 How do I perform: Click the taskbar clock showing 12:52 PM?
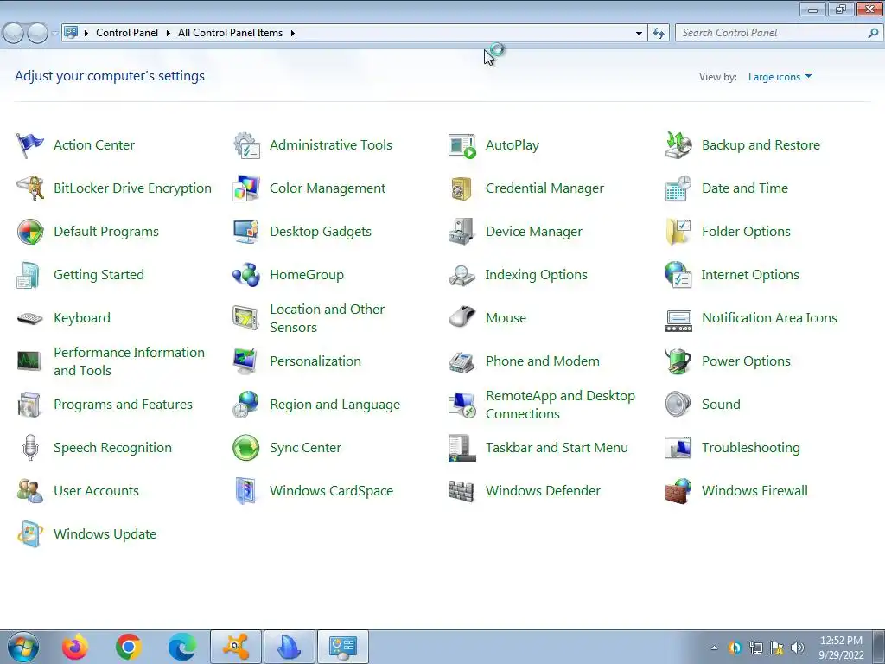pyautogui.click(x=841, y=648)
